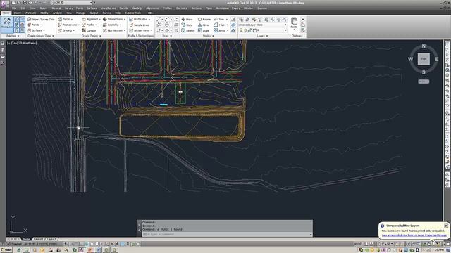Switch to the Model tab
451x253 pixels.
27,239
